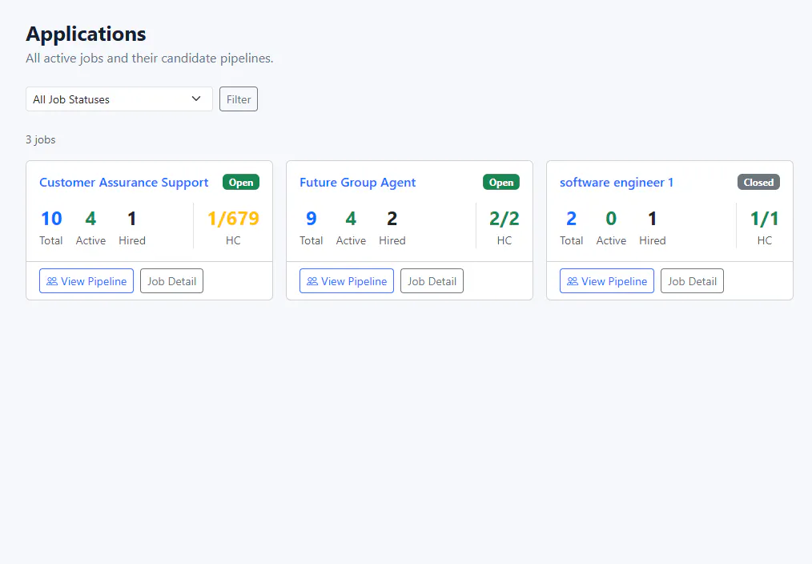Select the 1/679 headcount figure
This screenshot has width=812, height=564.
point(233,219)
